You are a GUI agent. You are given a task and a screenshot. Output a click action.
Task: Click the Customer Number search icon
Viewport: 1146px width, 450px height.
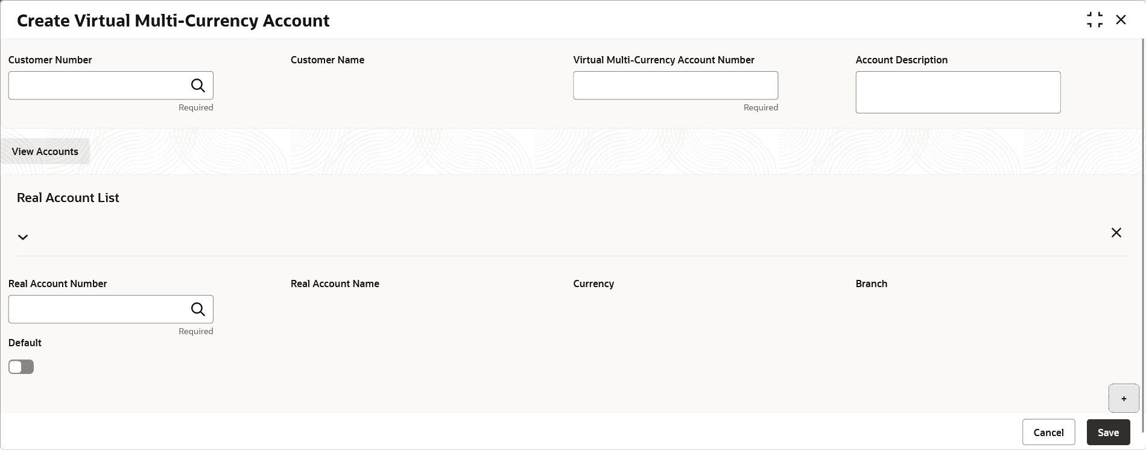[198, 86]
